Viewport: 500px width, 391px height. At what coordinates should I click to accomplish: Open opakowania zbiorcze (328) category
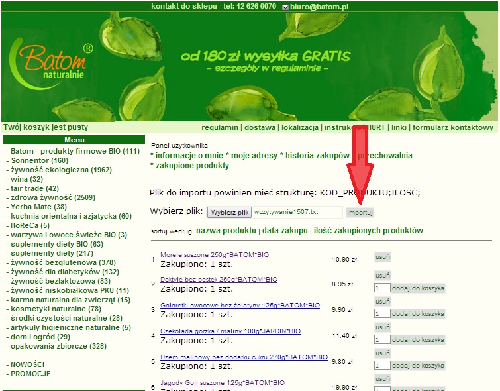(58, 346)
